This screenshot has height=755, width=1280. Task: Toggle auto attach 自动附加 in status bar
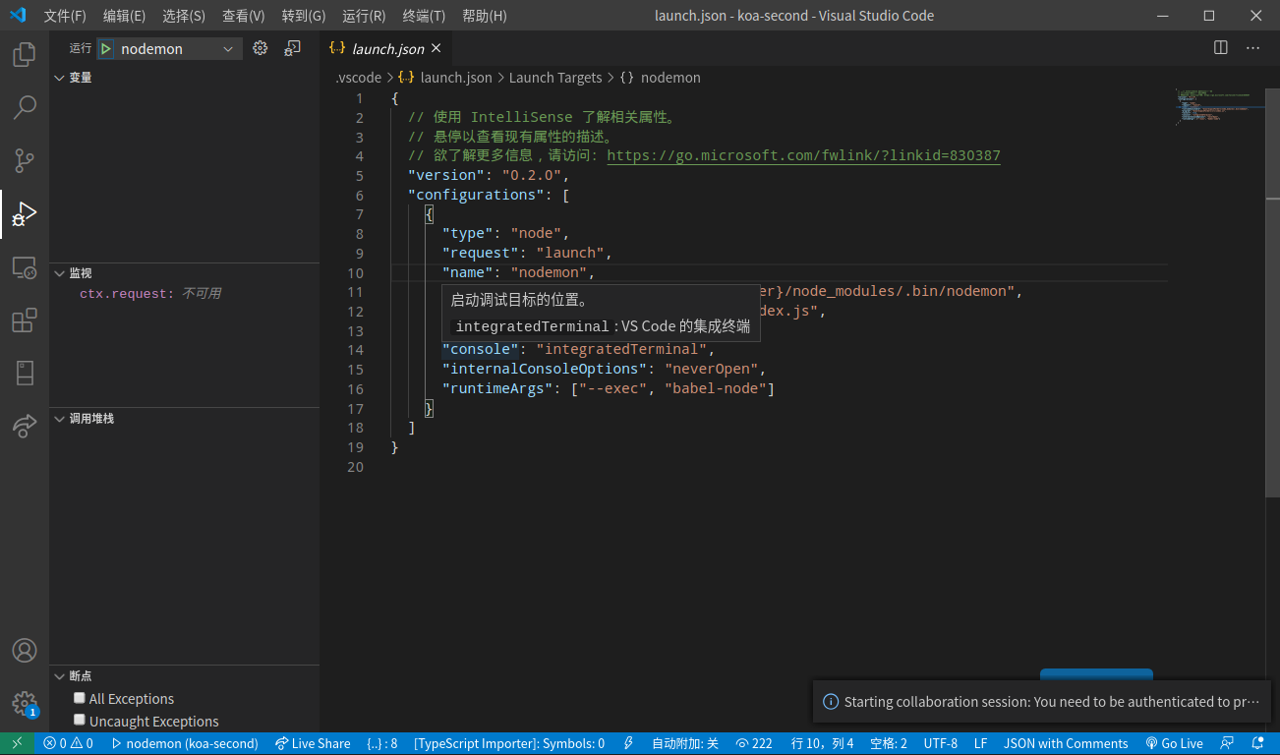(685, 743)
